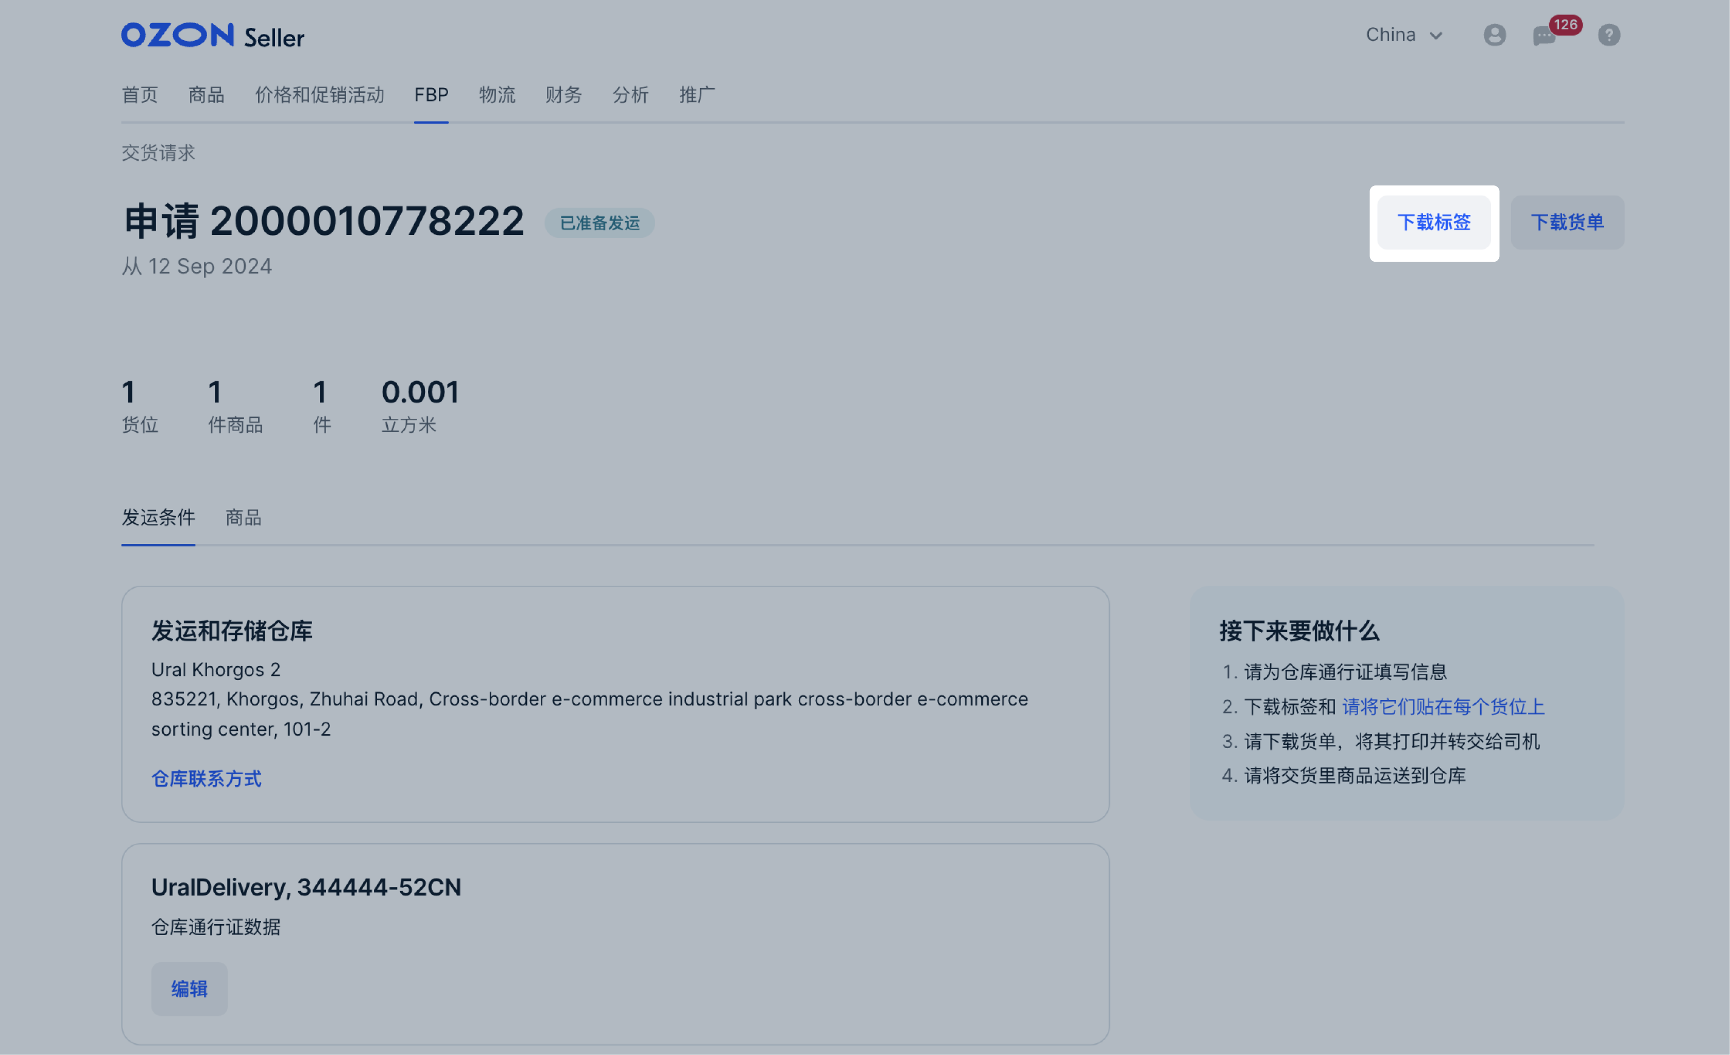The image size is (1730, 1055).
Task: Click the 发运和存储仓库 heading
Action: [x=232, y=631]
